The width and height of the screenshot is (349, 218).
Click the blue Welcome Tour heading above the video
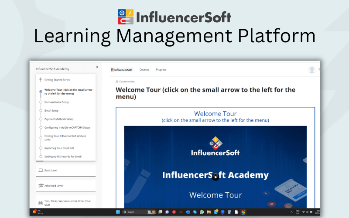[x=215, y=114]
